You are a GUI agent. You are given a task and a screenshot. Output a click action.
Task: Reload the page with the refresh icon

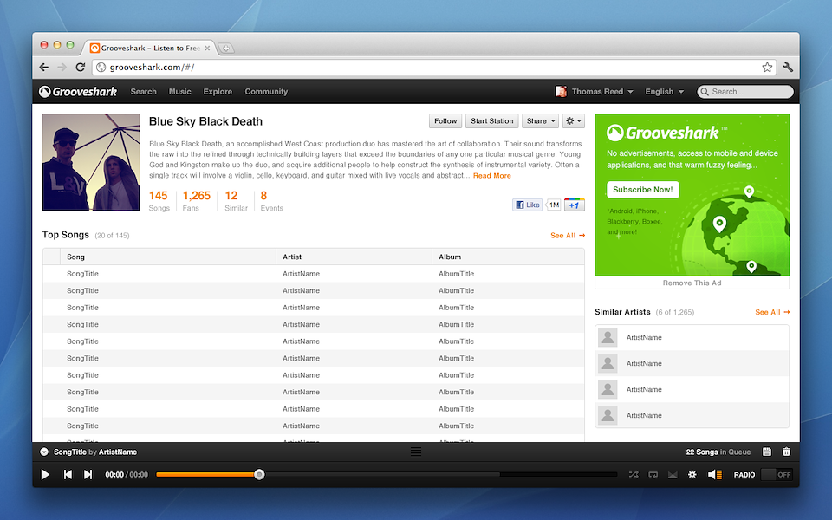point(80,68)
